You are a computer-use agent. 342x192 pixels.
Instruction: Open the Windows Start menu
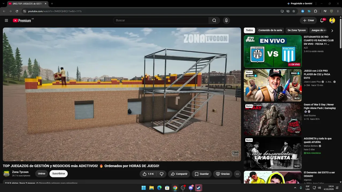[x=143, y=188]
